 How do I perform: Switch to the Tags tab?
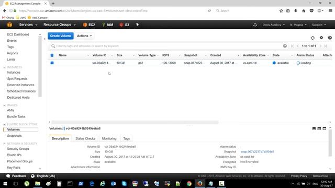pos(127,138)
